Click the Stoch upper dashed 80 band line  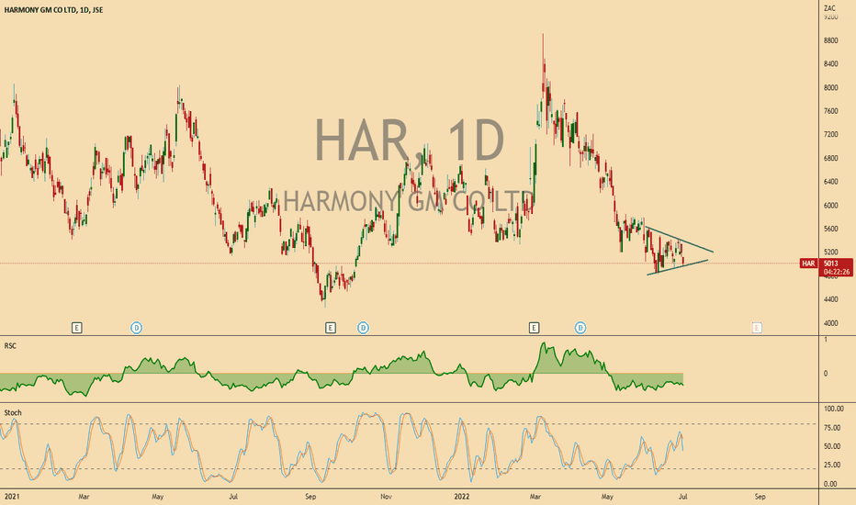pyautogui.click(x=409, y=424)
